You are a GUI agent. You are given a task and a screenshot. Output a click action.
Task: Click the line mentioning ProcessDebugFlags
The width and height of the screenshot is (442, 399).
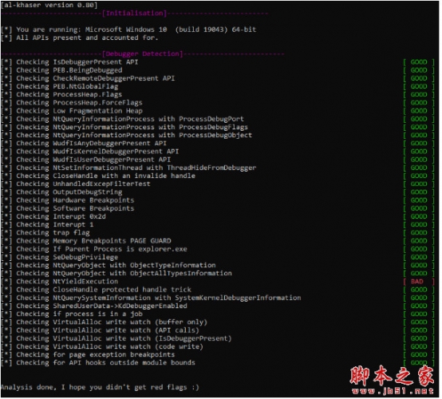[x=124, y=127]
